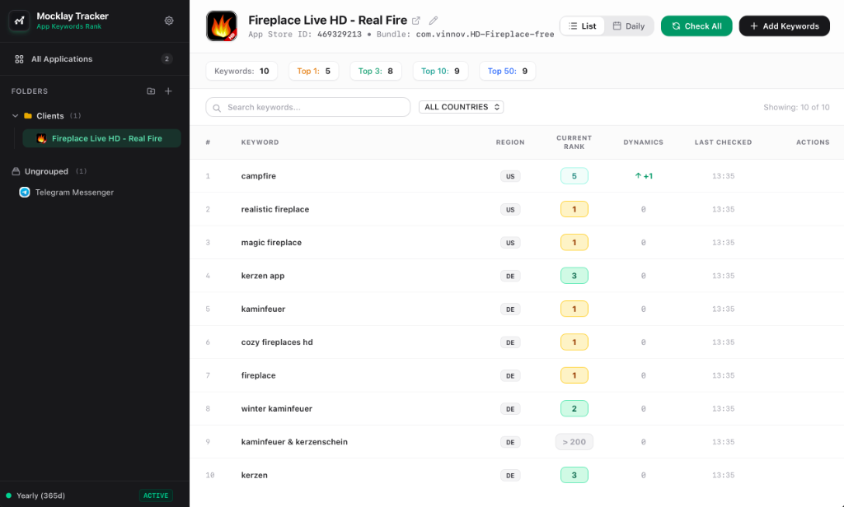
Task: Click the kerzen keyword in row 10
Action: (254, 475)
